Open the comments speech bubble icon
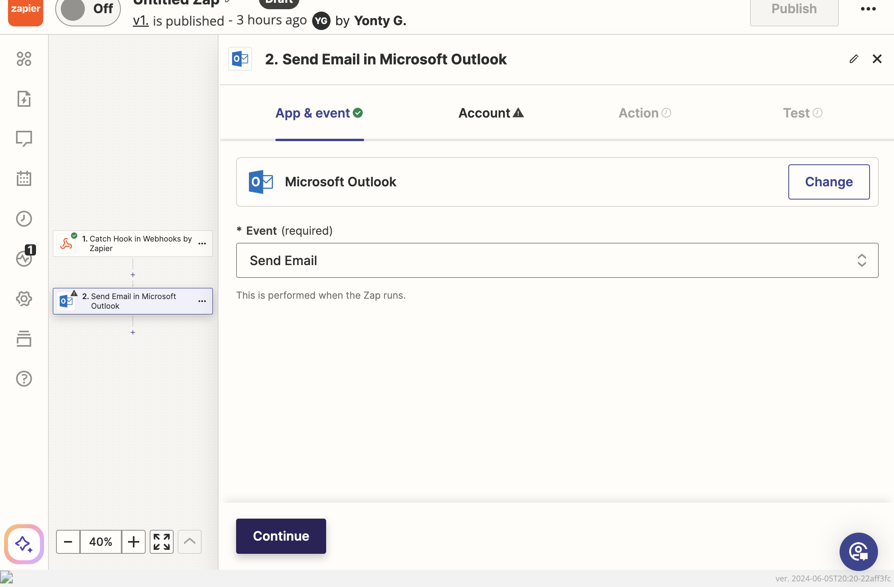 point(24,139)
